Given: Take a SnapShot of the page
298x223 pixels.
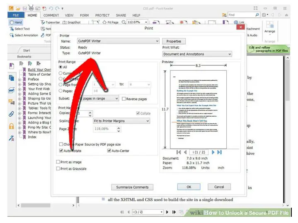Looking at the screenshot, I should coord(71,22).
